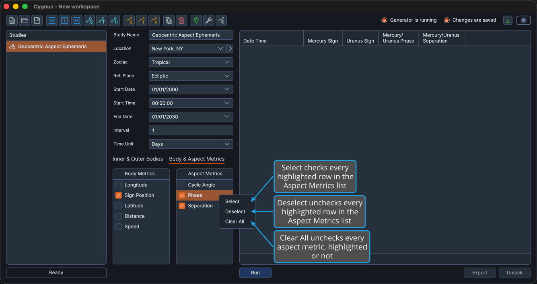The width and height of the screenshot is (537, 284).
Task: Toggle the light/dark theme sun icon
Action: 524,20
